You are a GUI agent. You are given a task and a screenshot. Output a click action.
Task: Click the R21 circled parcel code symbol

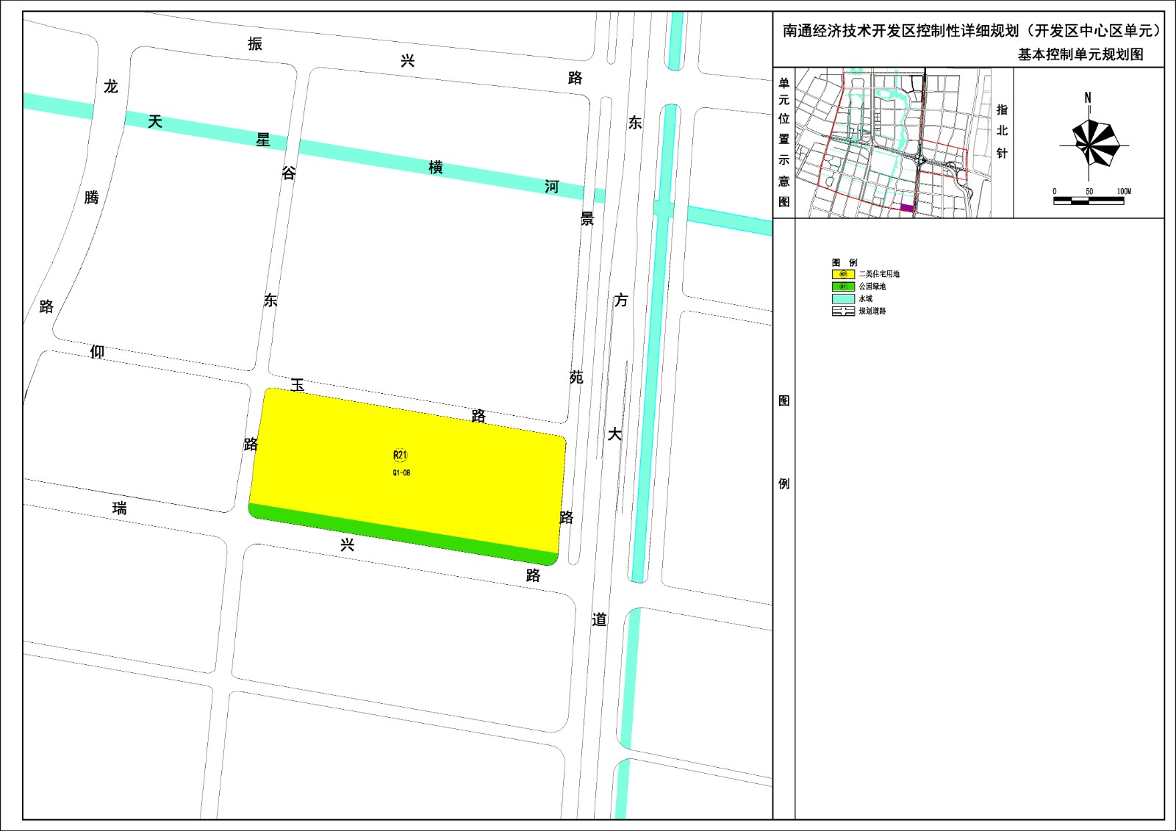tap(400, 456)
